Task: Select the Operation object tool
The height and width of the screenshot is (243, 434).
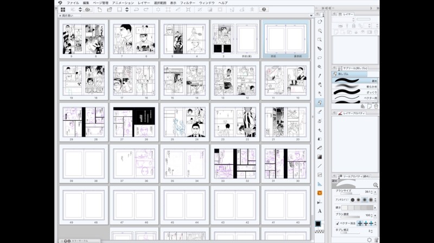Action: pos(320,40)
